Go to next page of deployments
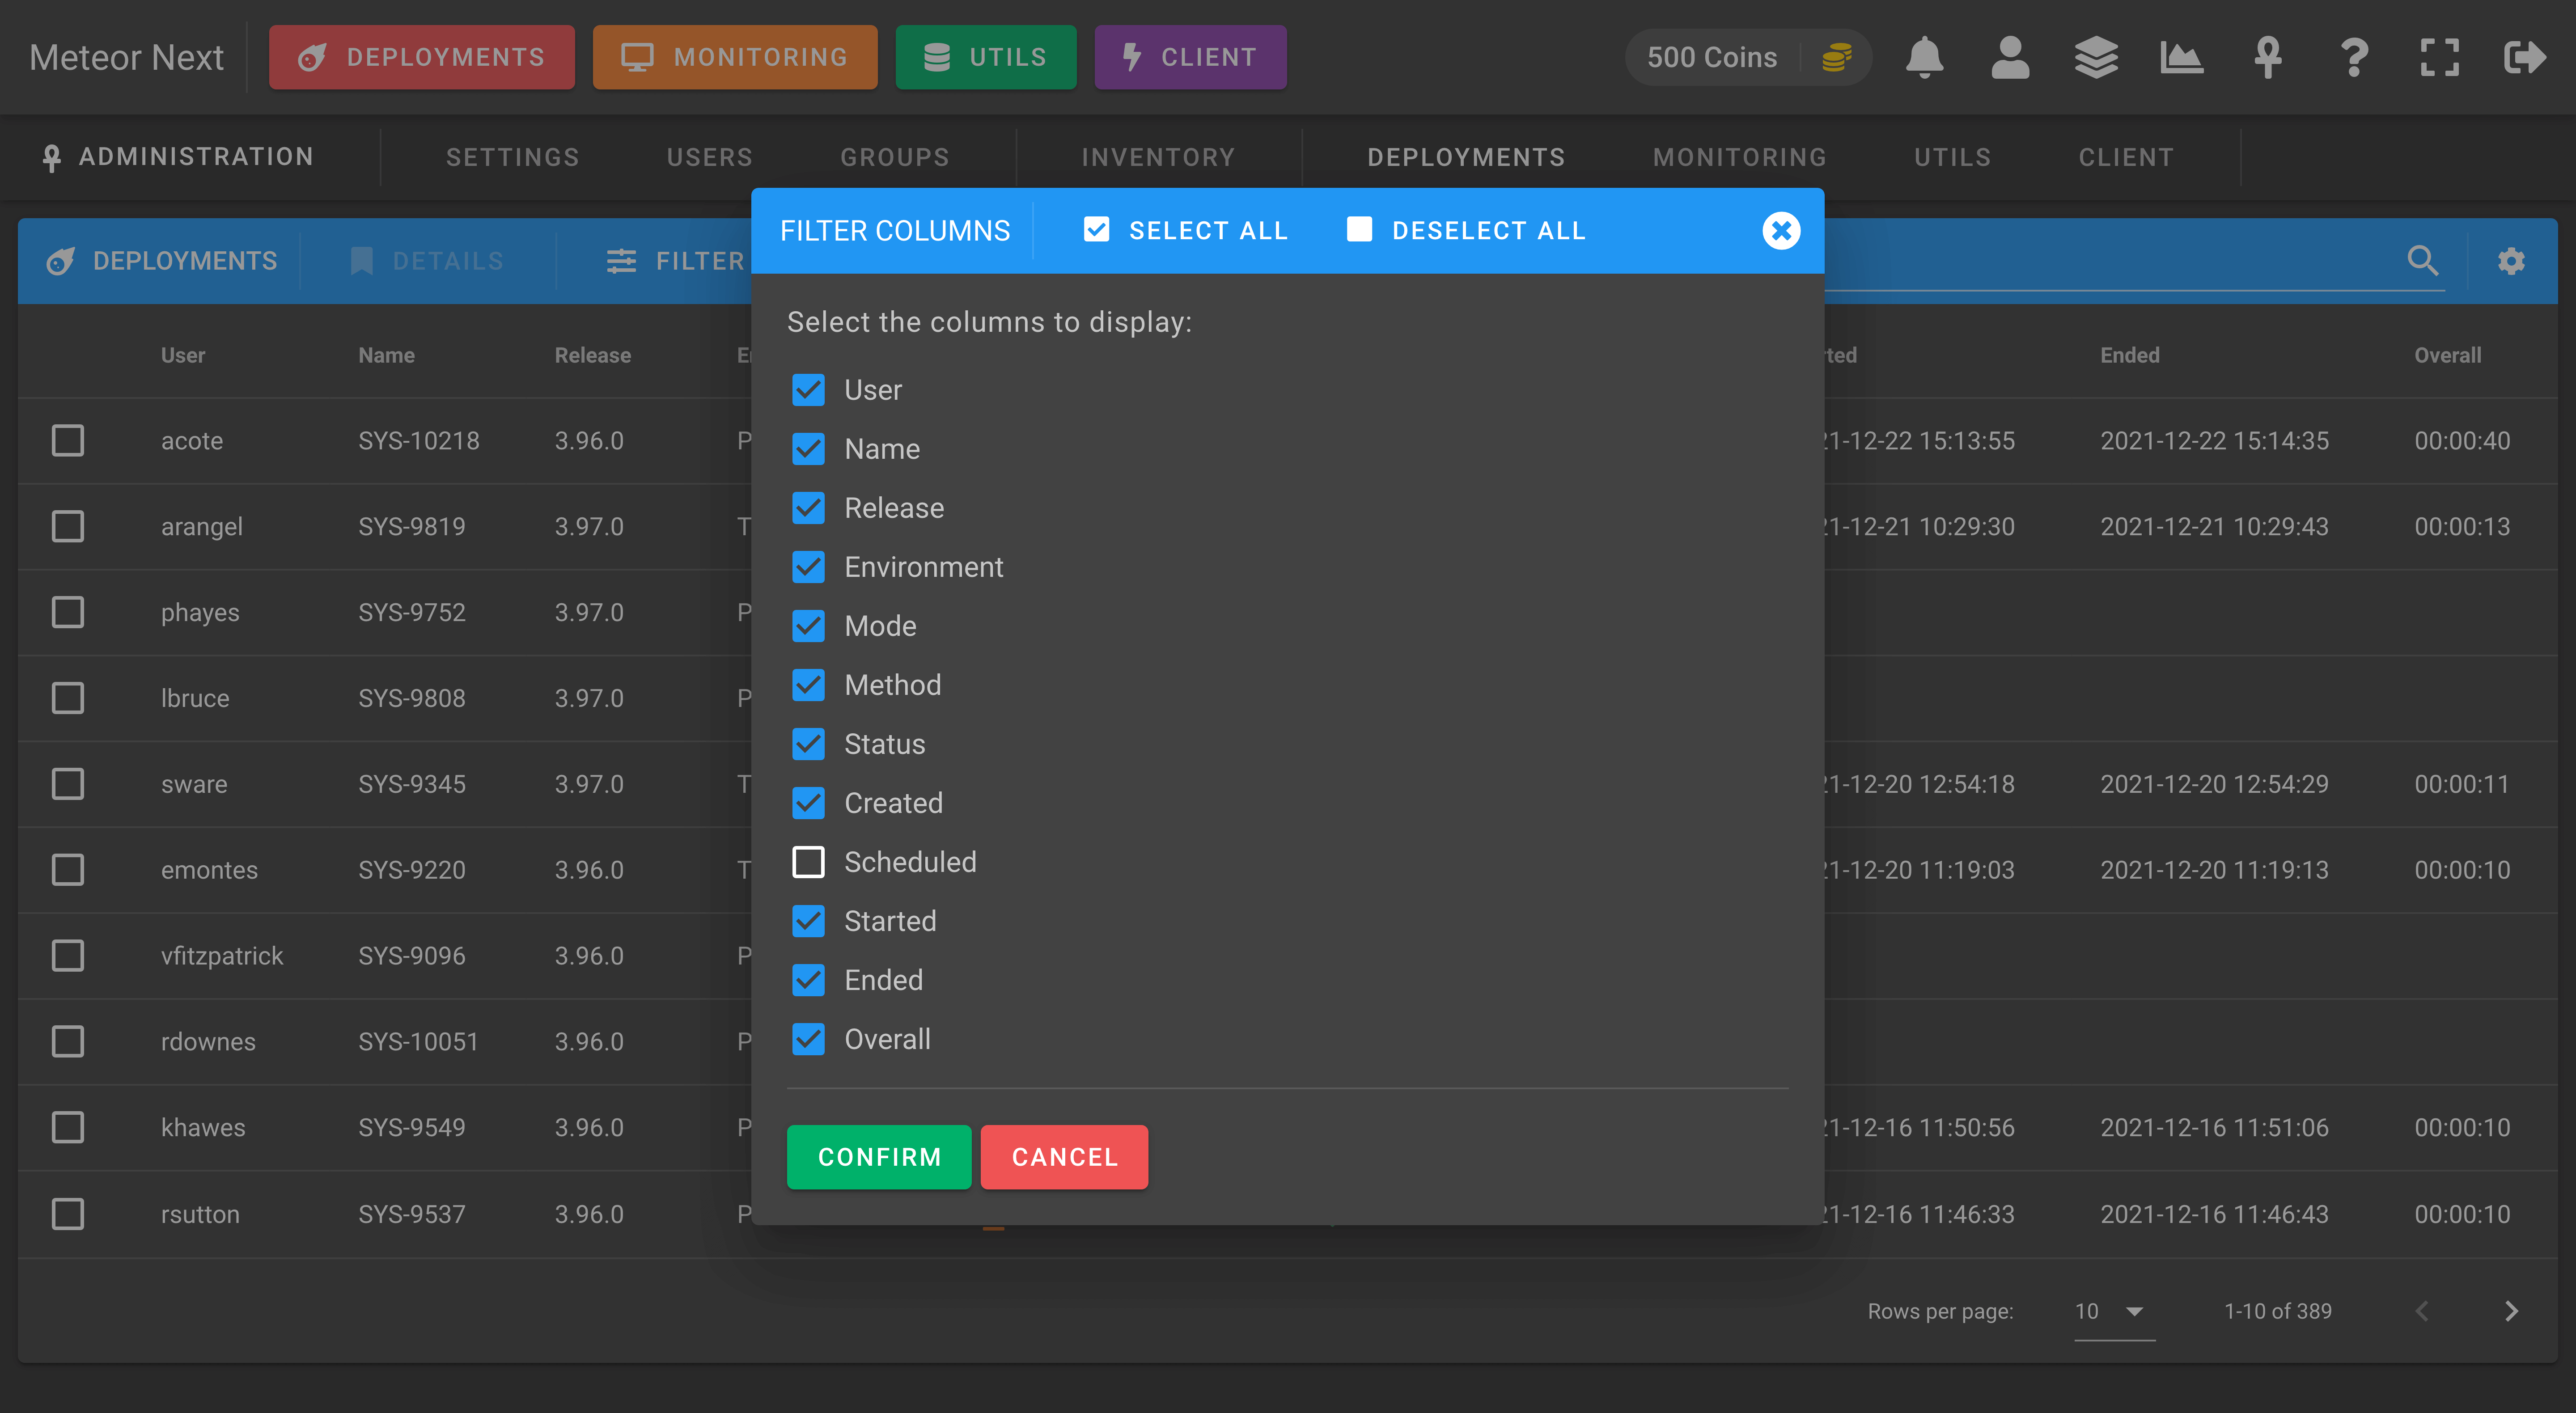The image size is (2576, 1413). pyautogui.click(x=2511, y=1311)
